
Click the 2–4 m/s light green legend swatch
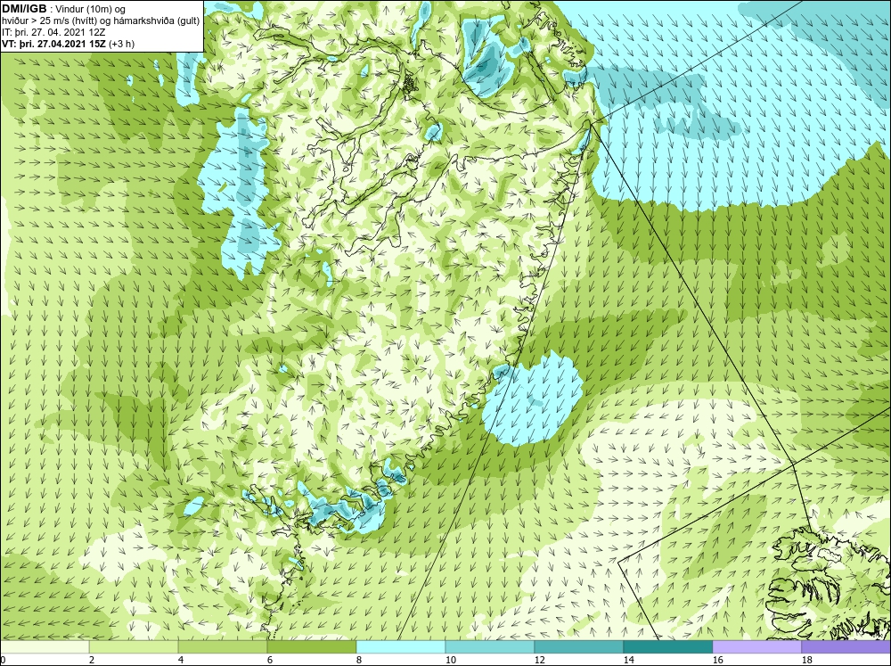click(134, 647)
